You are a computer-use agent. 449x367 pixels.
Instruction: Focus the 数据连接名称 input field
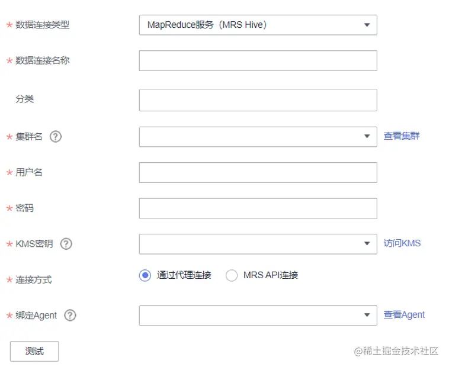(258, 60)
